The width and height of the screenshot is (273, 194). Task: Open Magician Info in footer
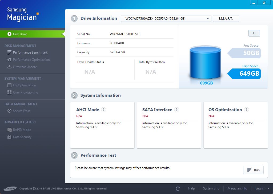coord(237,188)
